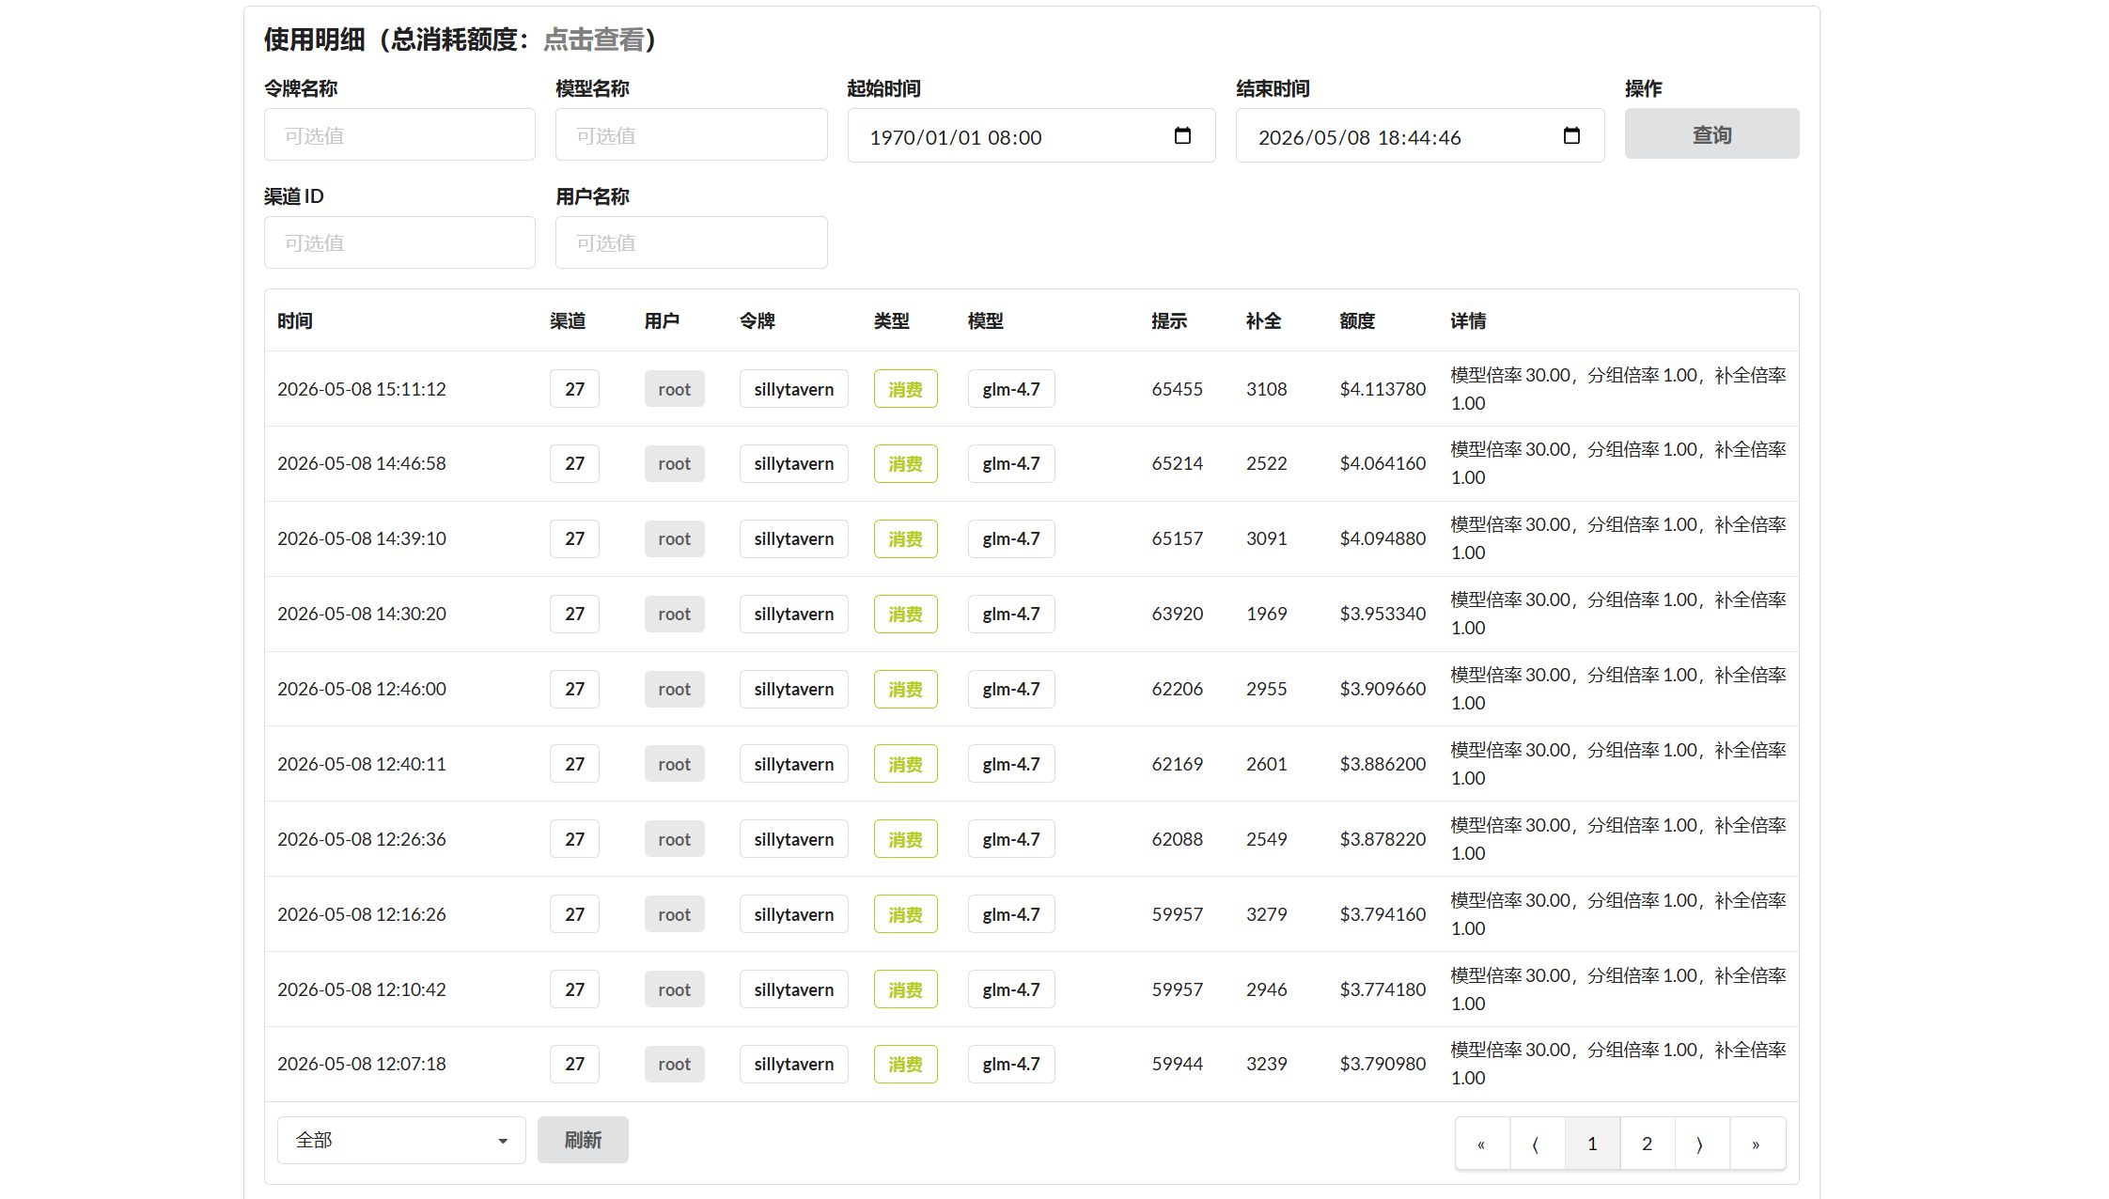This screenshot has height=1199, width=2109.
Task: Click 点击查看 to view total quota
Action: (x=594, y=39)
